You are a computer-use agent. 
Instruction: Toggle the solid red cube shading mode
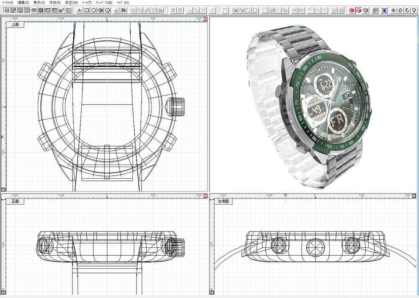pos(352,10)
